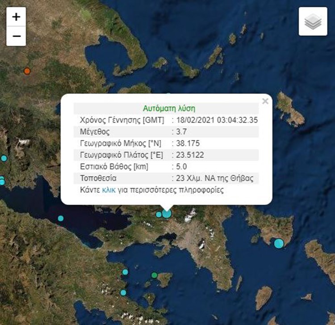Click the small cyan marker left of the epicenter
Image resolution: width=335 pixels, height=325 pixels.
point(159,215)
